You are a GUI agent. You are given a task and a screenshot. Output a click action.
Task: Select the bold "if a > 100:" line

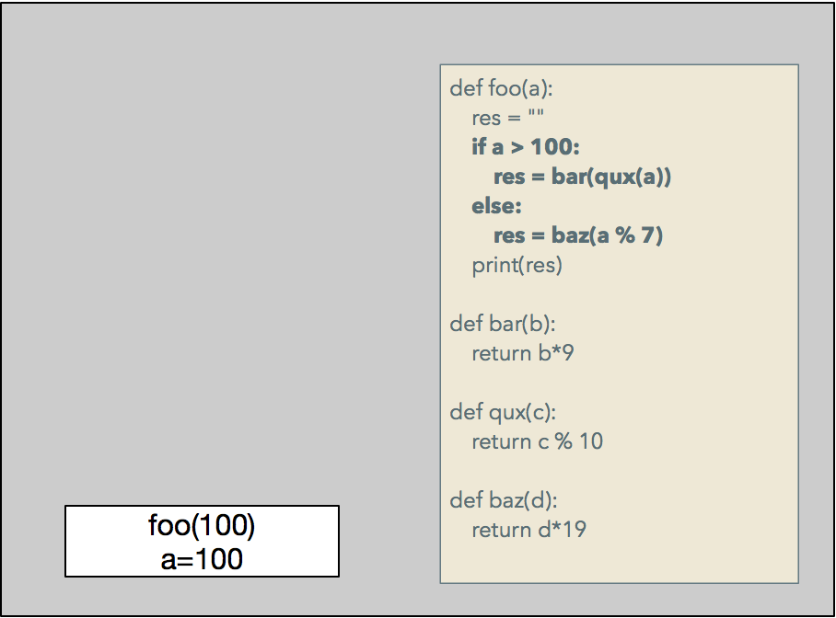pos(526,147)
